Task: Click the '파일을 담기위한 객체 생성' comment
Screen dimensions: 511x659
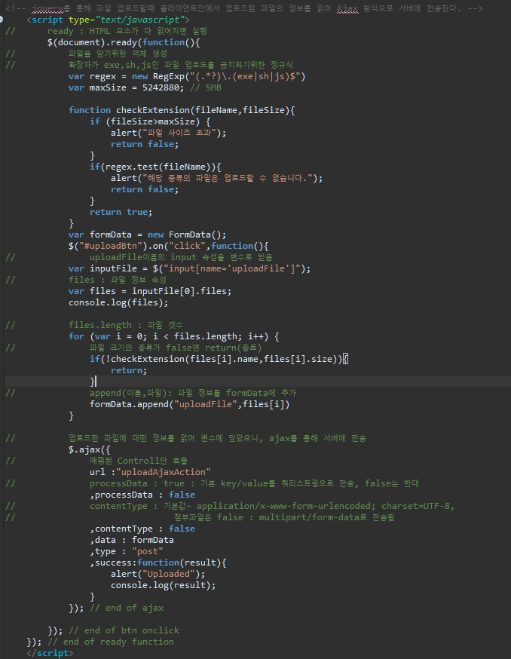Action: pos(118,54)
